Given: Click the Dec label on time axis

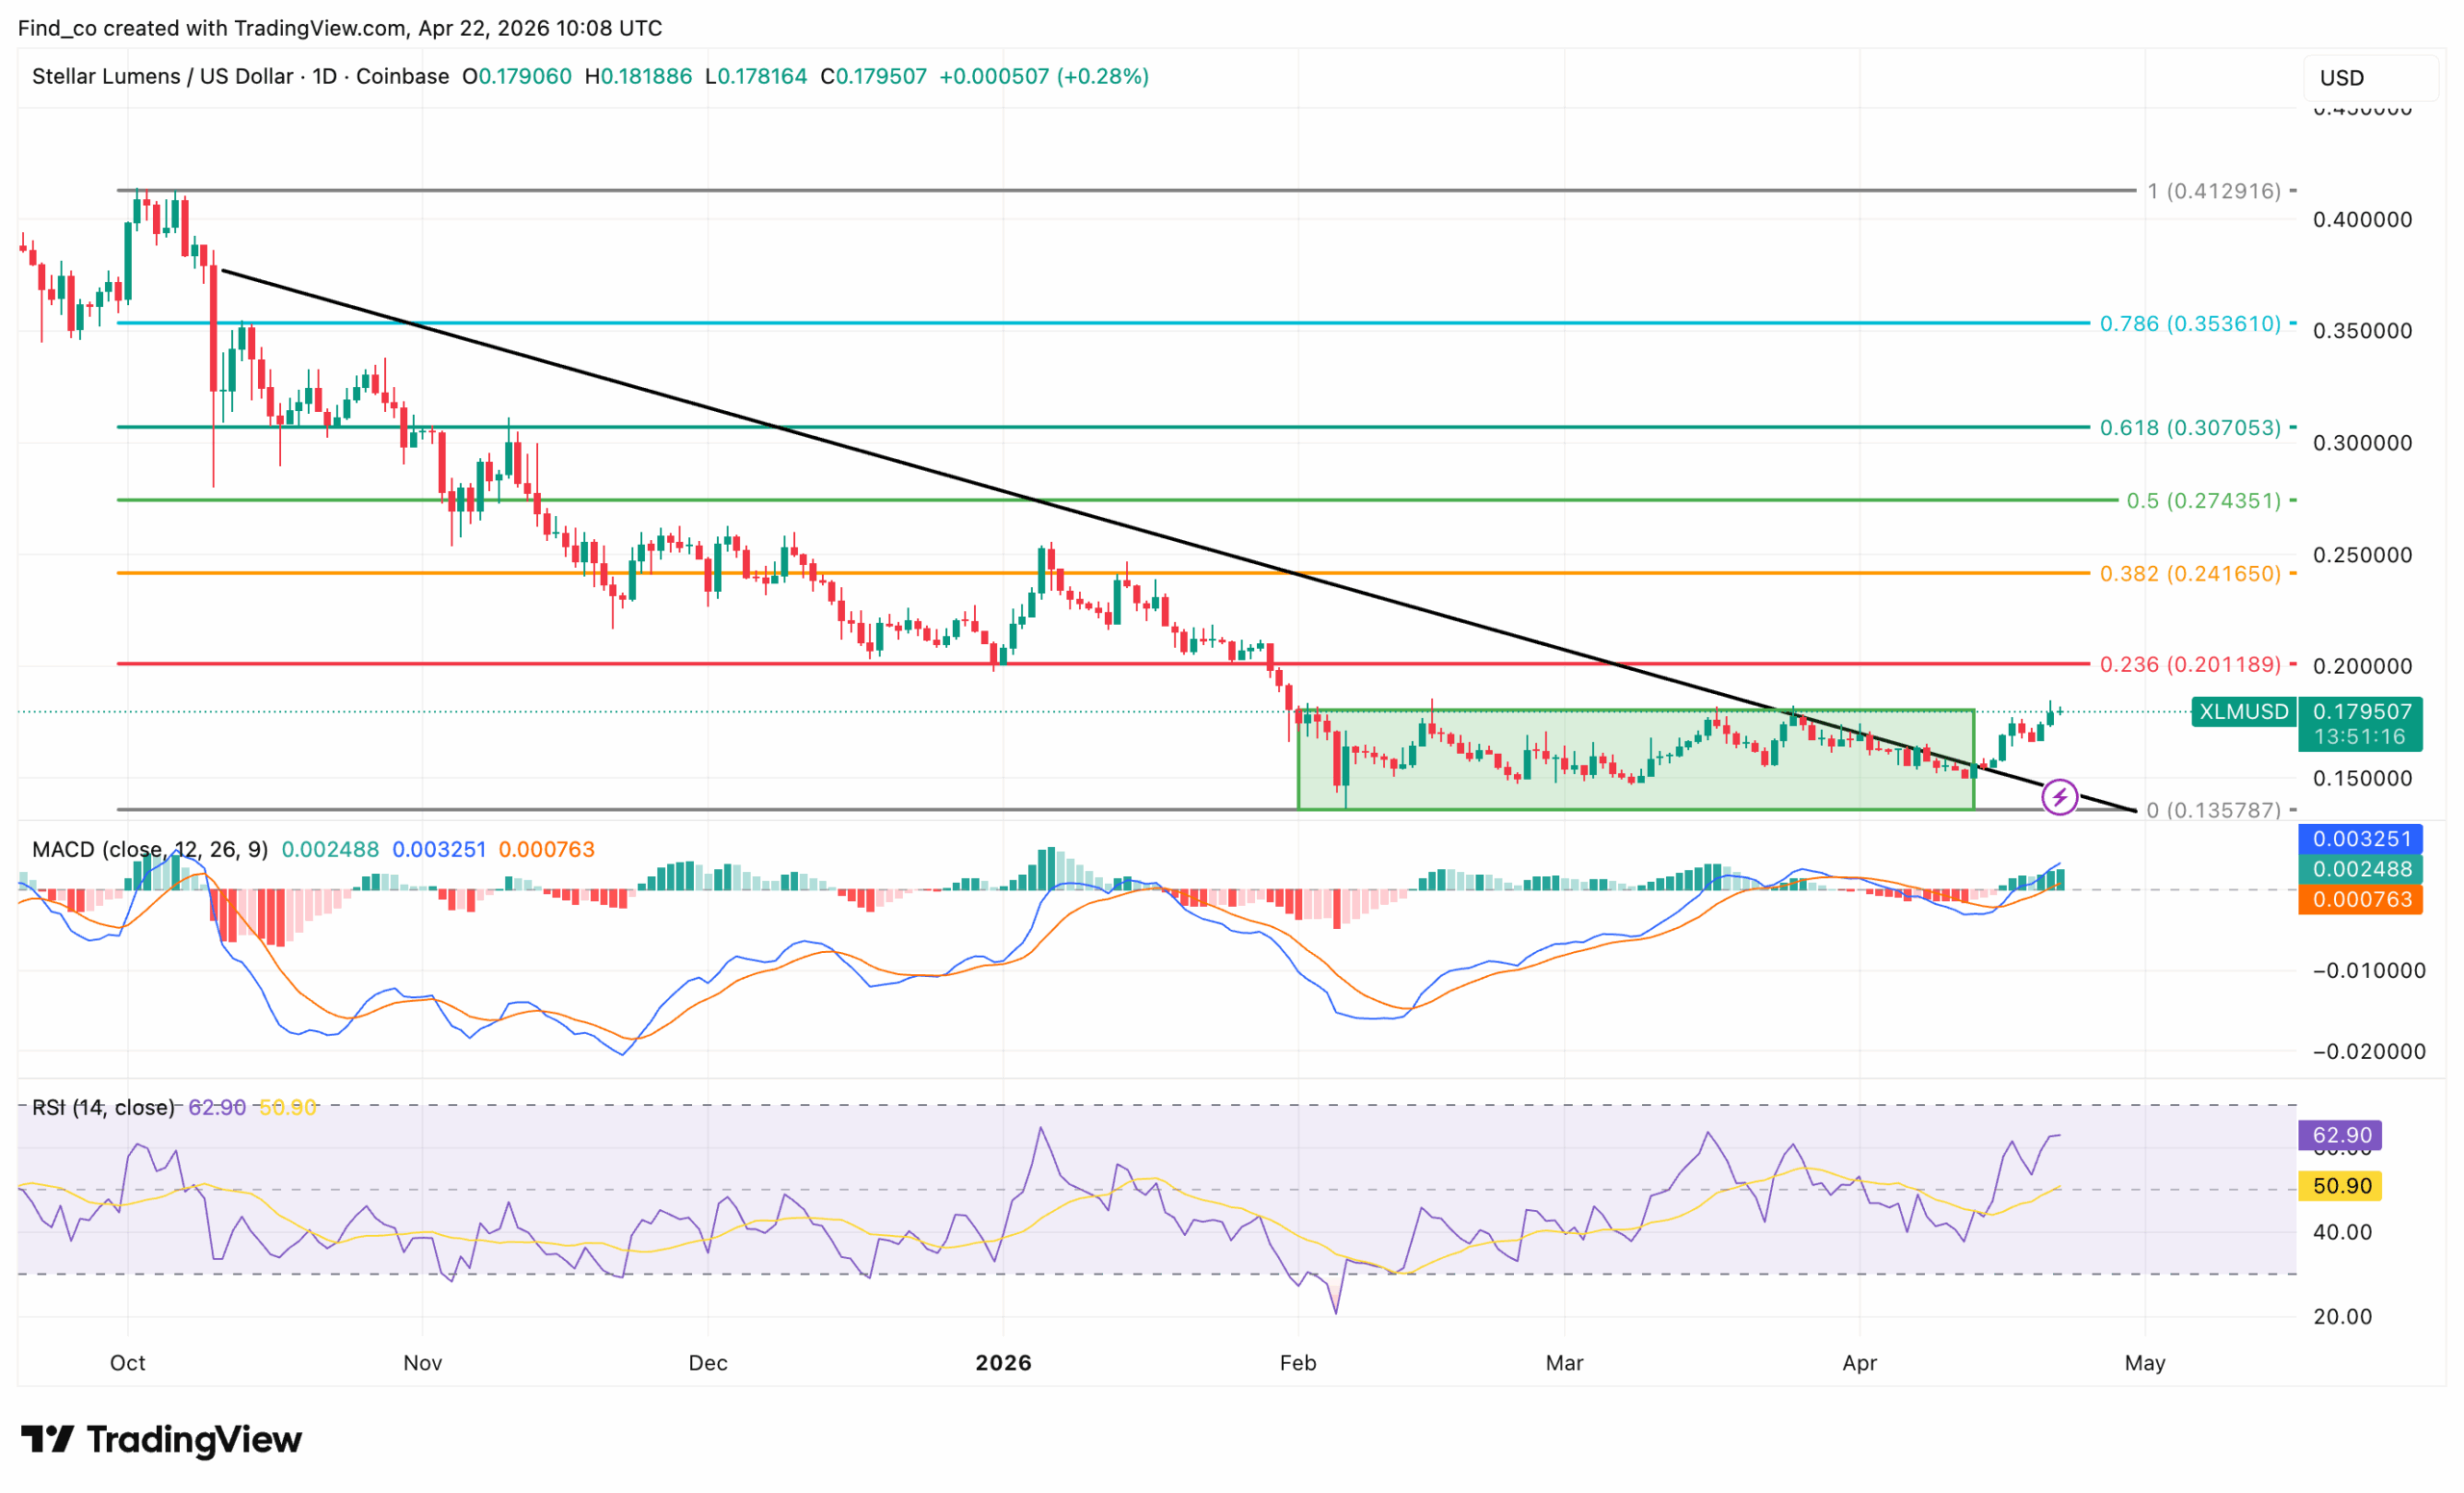Looking at the screenshot, I should click(x=708, y=1362).
